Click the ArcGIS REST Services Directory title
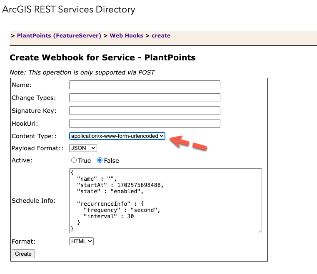 coord(69,10)
